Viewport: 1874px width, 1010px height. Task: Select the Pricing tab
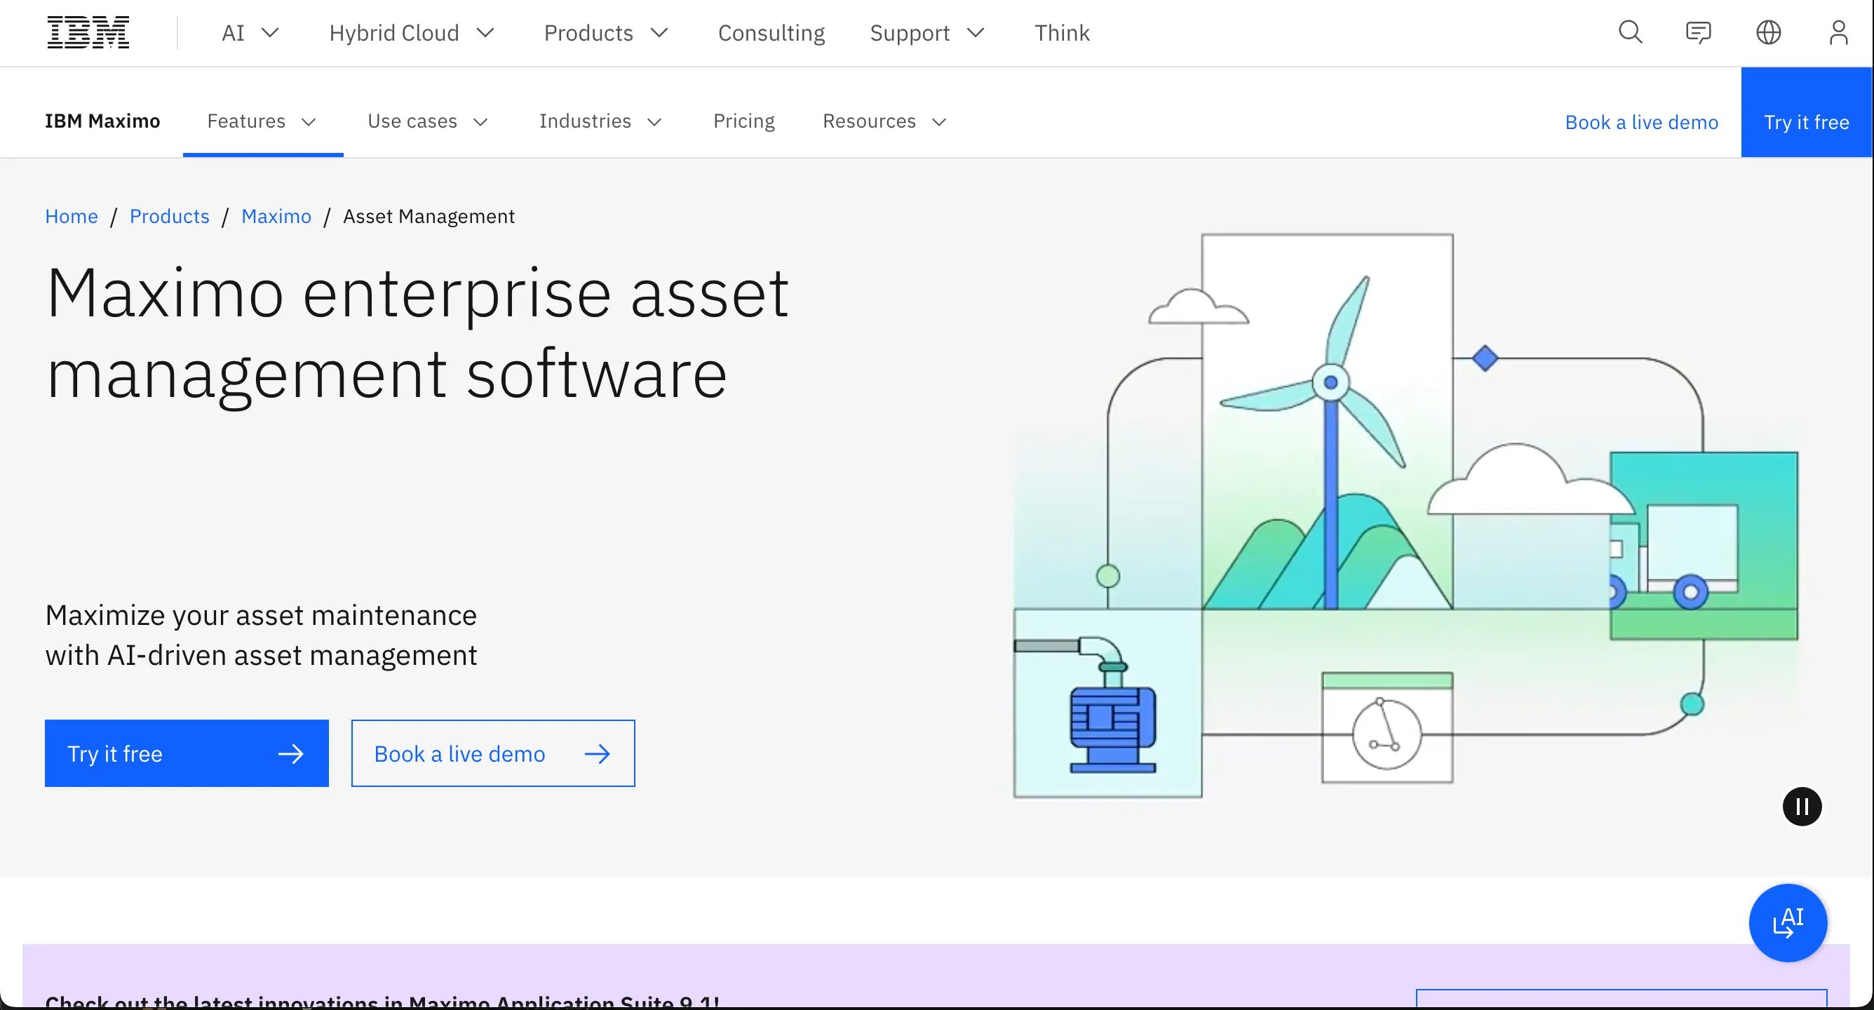point(743,121)
